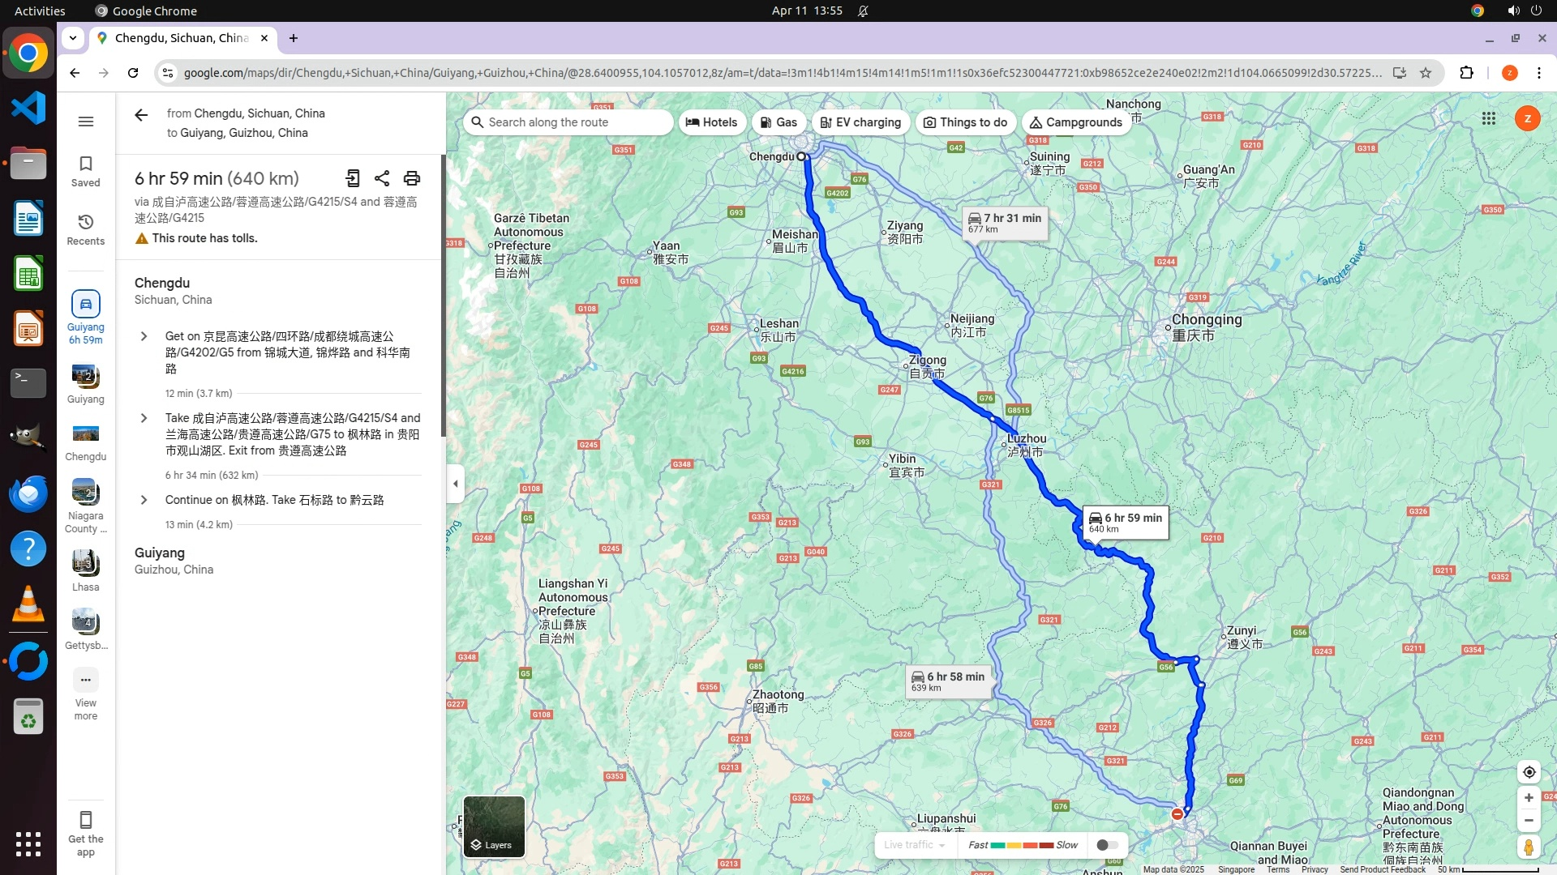Collapse the side panel with arrow handle
Image resolution: width=1557 pixels, height=875 pixels.
pos(456,484)
